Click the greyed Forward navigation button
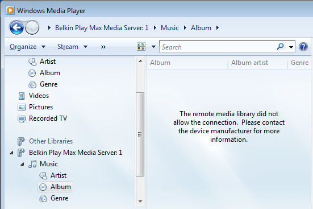Viewport: 313px width, 209px height. click(x=32, y=28)
